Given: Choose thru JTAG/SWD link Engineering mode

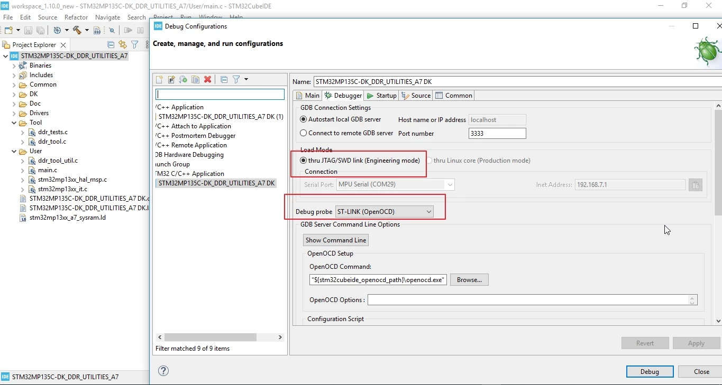Looking at the screenshot, I should (360, 161).
